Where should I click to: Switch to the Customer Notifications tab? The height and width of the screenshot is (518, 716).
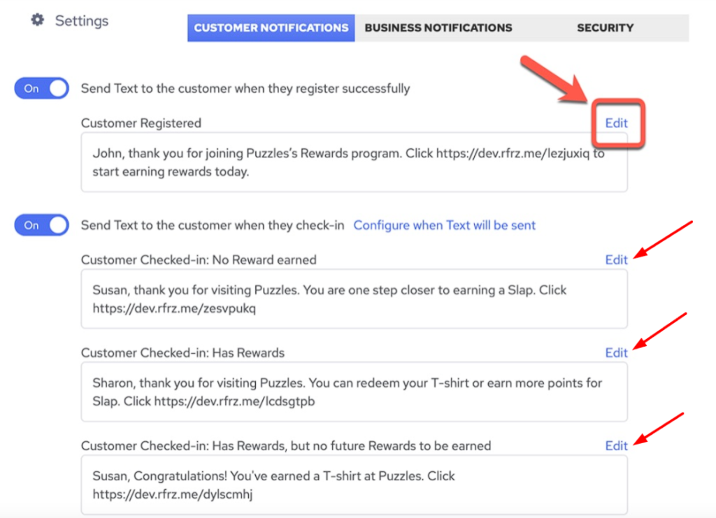coord(271,28)
